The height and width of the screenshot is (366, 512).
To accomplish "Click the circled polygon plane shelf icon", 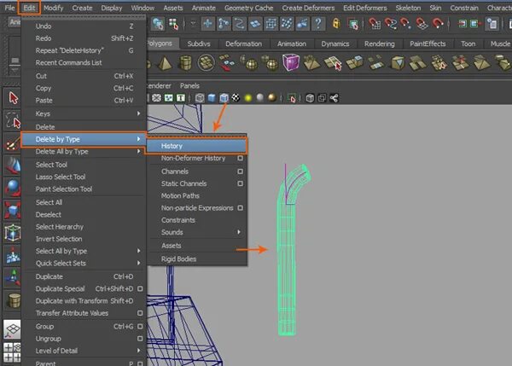I will 206,62.
